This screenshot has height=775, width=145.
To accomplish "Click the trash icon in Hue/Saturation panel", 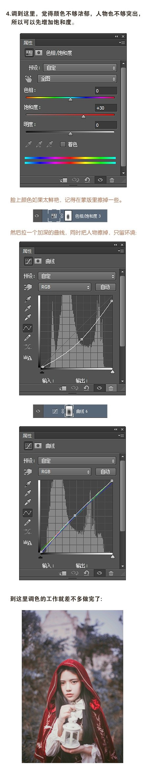I will [x=112, y=180].
